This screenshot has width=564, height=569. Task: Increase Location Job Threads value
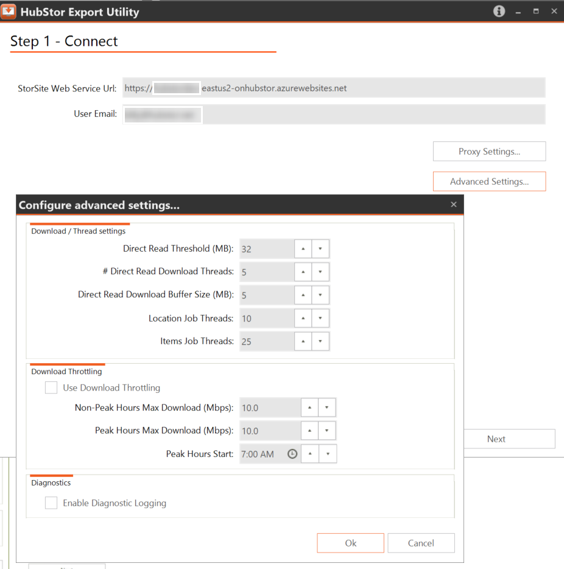click(x=303, y=318)
